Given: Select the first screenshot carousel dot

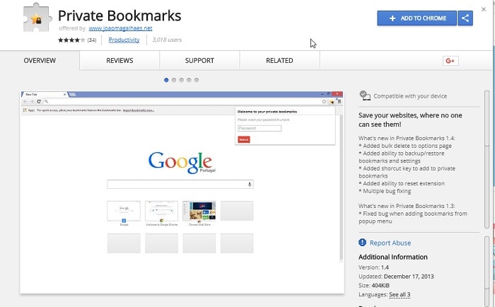Looking at the screenshot, I should 166,80.
